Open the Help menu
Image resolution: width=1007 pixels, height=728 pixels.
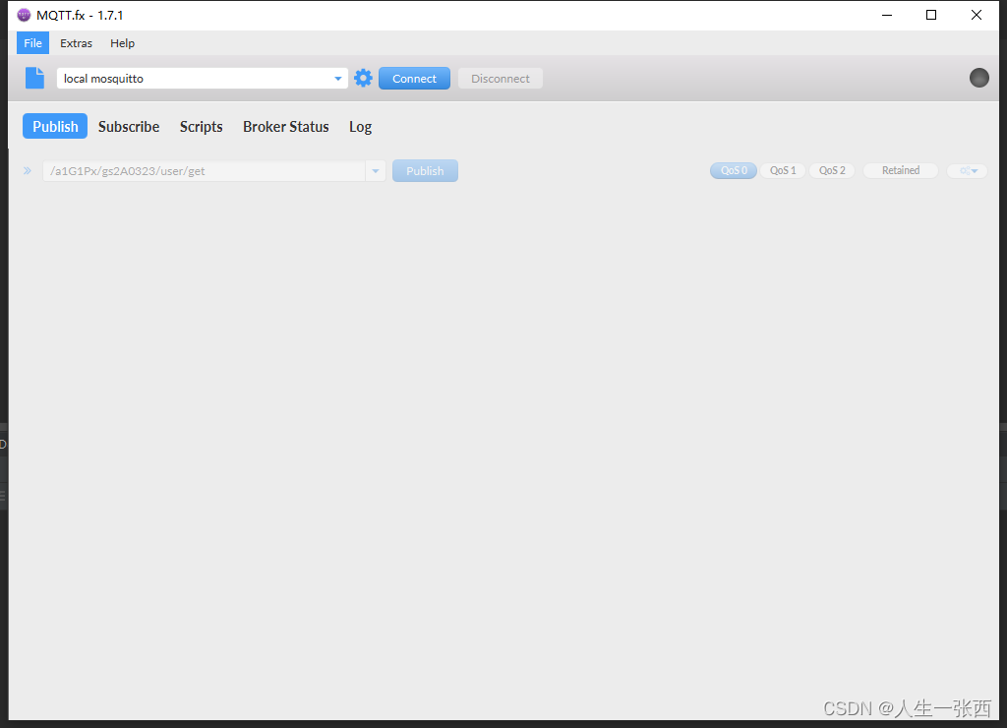[x=122, y=43]
